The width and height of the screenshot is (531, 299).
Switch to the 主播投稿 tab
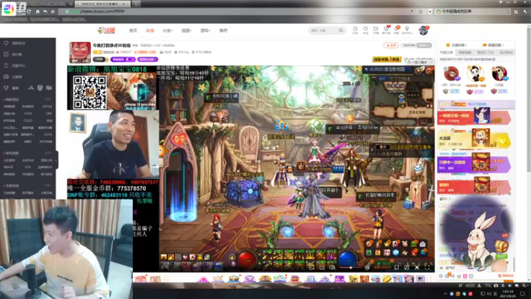(x=457, y=45)
